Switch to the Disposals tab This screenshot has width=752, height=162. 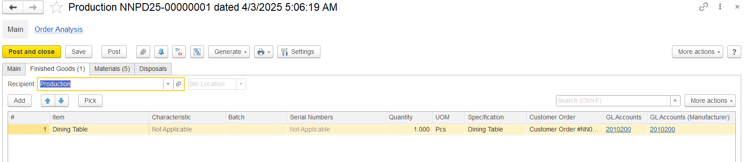click(153, 69)
